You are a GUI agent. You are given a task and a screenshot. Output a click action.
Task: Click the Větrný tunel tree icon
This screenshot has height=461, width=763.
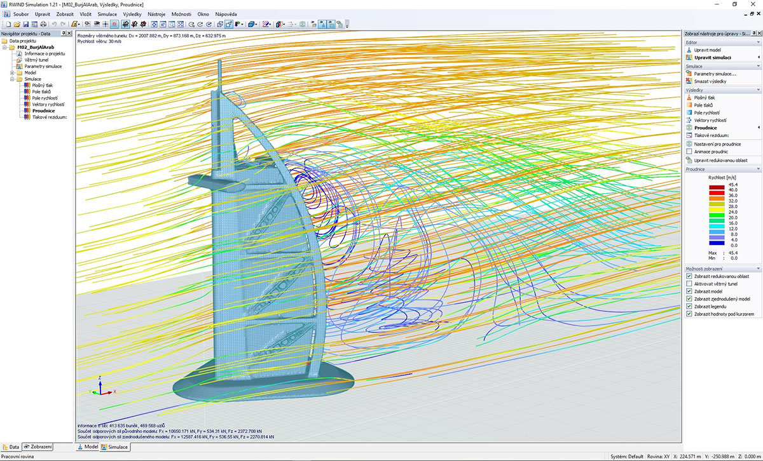[x=20, y=60]
